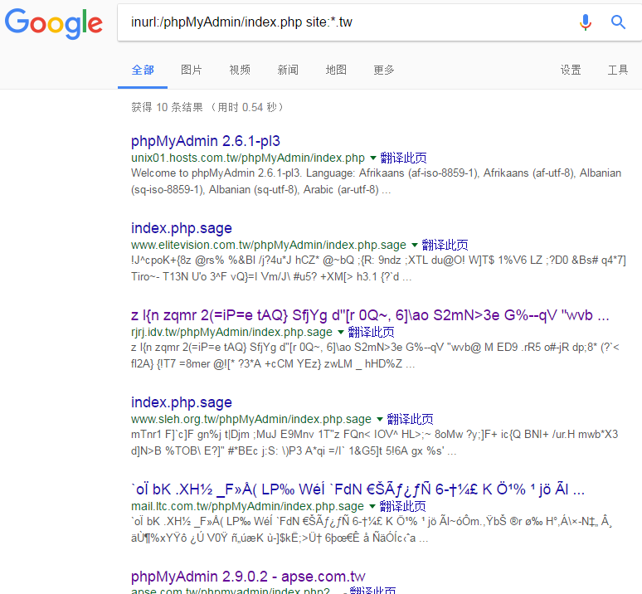Image resolution: width=642 pixels, height=594 pixels.
Task: Click 翻译此页 for rjrj.idv.tw result
Action: click(371, 333)
